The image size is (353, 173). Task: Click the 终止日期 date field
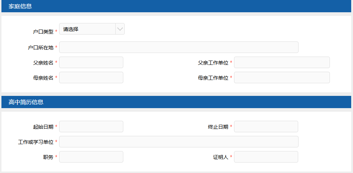tap(266, 127)
